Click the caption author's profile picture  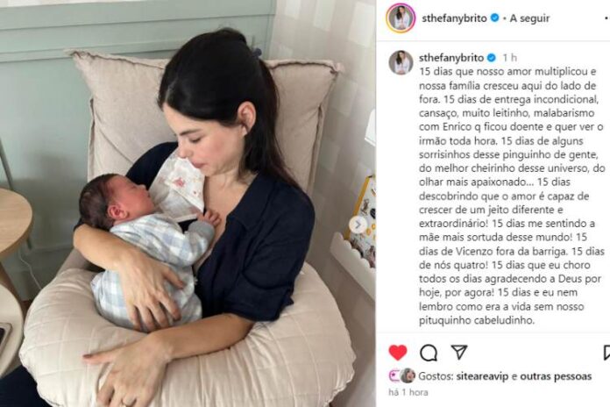(x=401, y=62)
